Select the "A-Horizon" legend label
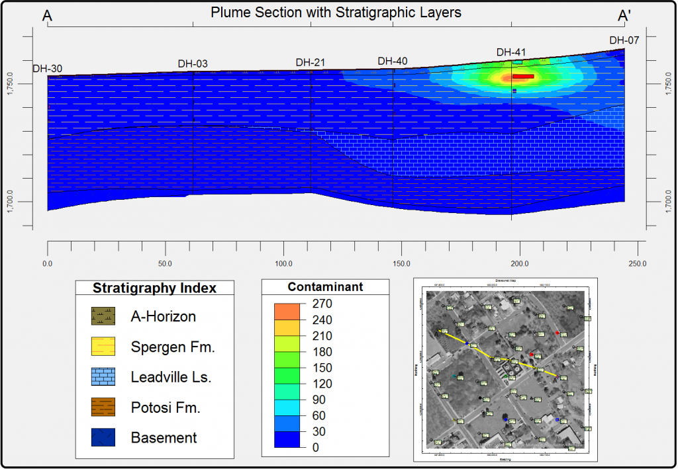Image resolution: width=678 pixels, height=469 pixels. tap(164, 317)
